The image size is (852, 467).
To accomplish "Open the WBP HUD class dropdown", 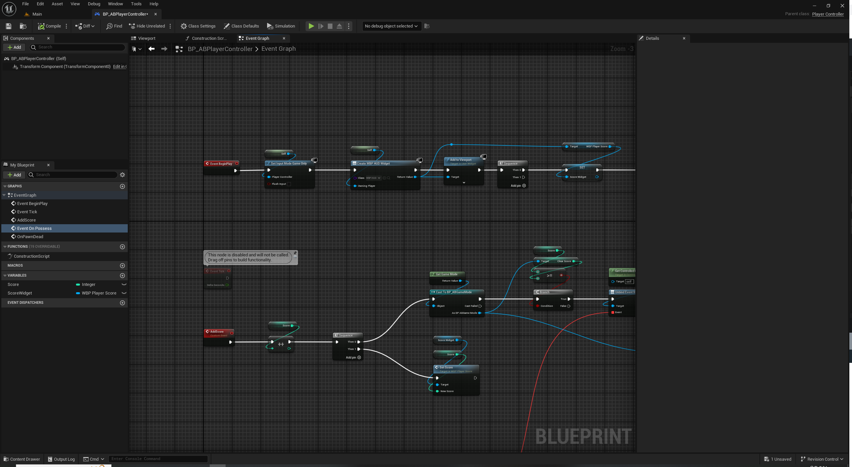I will coord(373,178).
